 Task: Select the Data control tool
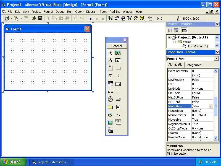118,123
